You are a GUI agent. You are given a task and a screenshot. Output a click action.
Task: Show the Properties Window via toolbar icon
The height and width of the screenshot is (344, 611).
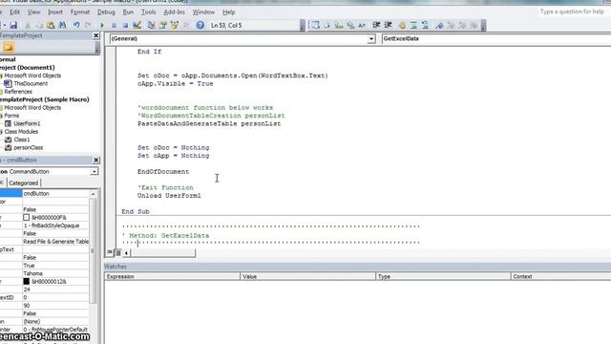coord(162,26)
